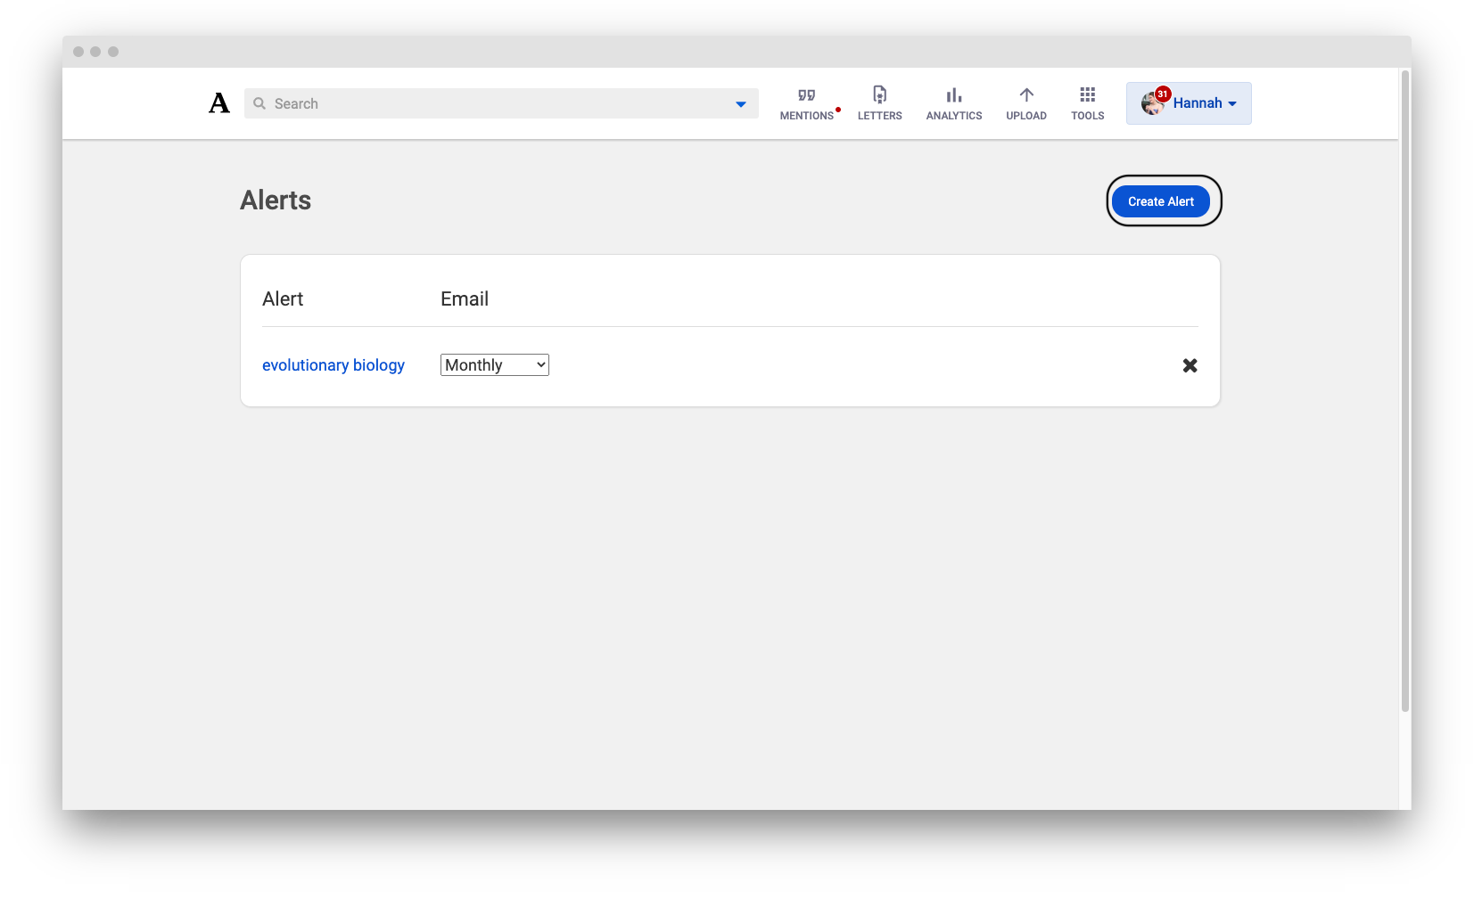Click the site logo letter A
This screenshot has width=1474, height=899.
(219, 103)
